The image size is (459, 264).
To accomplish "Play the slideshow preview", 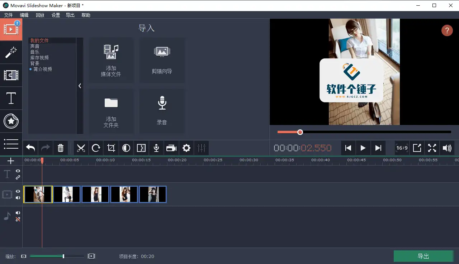I will [x=363, y=148].
